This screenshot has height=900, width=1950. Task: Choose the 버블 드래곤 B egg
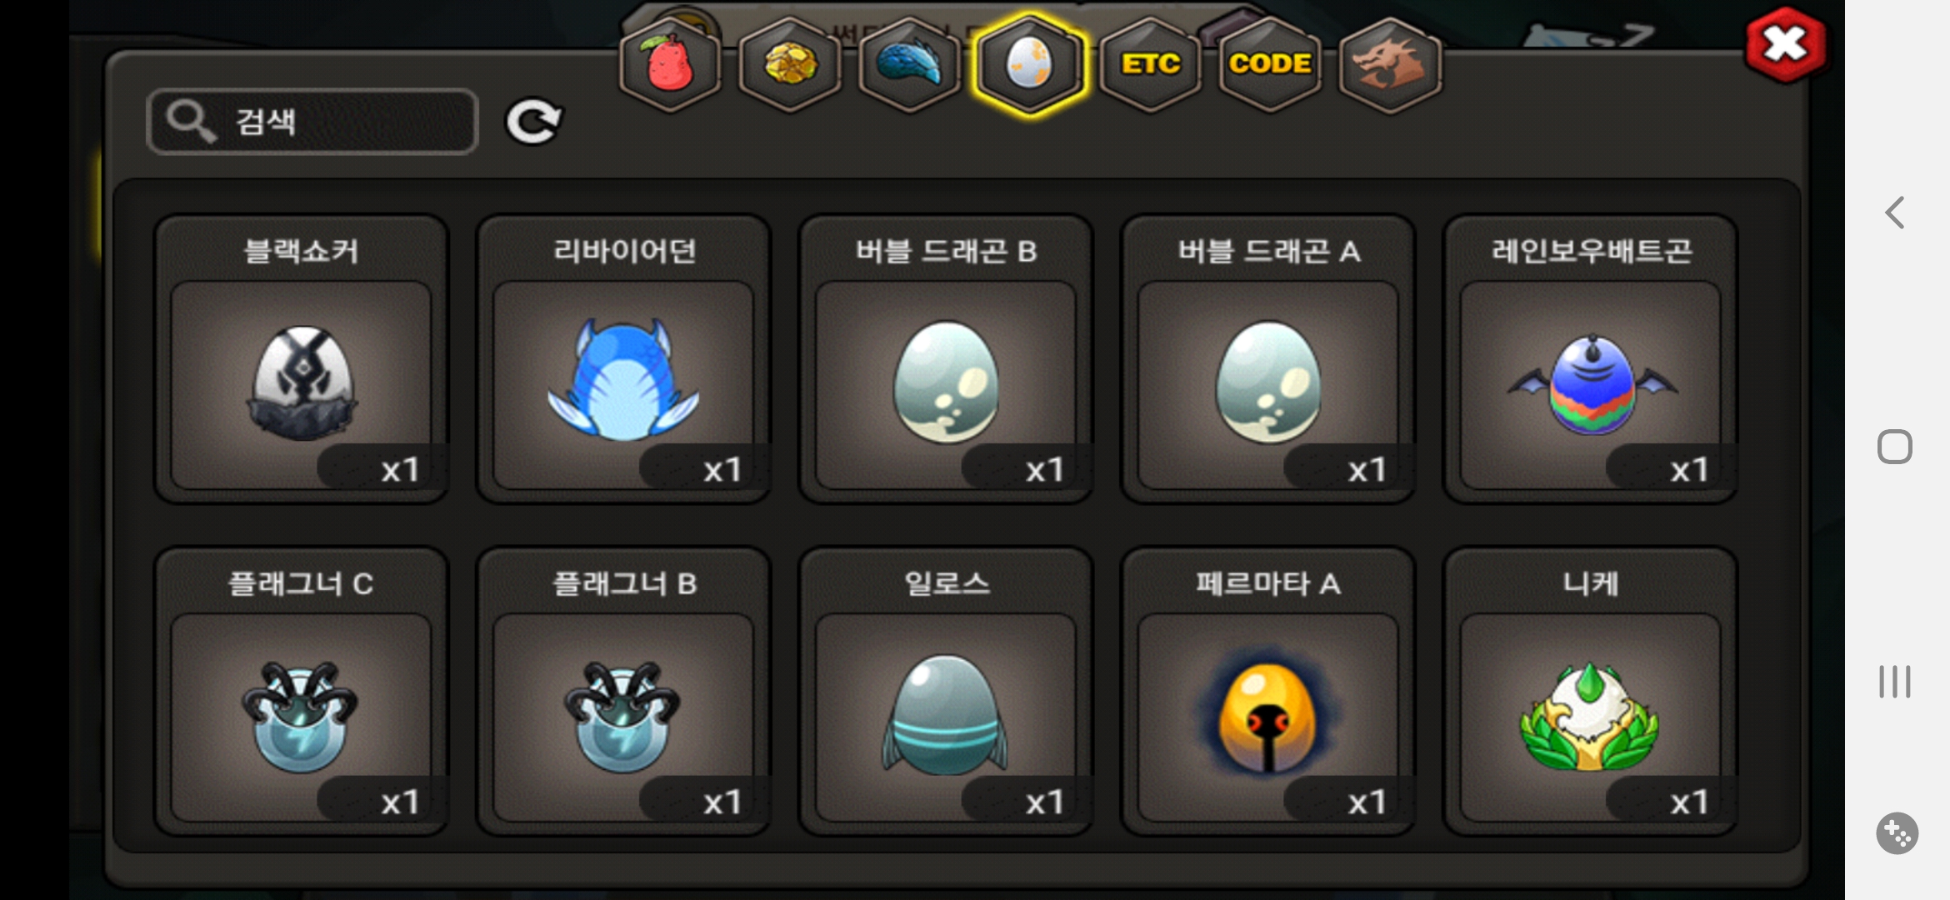946,359
